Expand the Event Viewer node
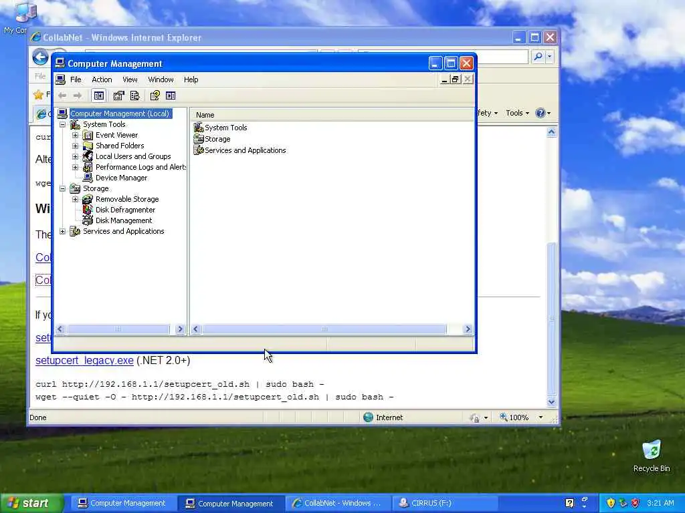The image size is (685, 513). (75, 135)
